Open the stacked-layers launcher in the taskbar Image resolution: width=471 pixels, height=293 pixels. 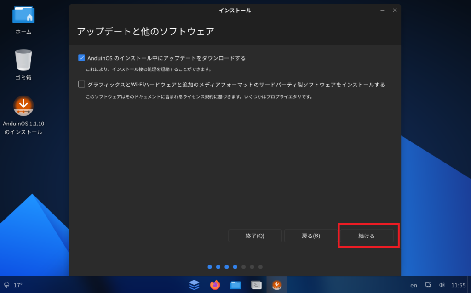pos(194,285)
